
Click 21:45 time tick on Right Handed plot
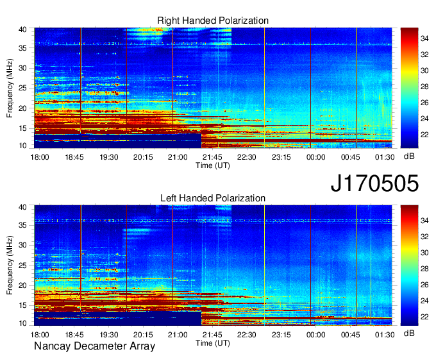pyautogui.click(x=212, y=157)
